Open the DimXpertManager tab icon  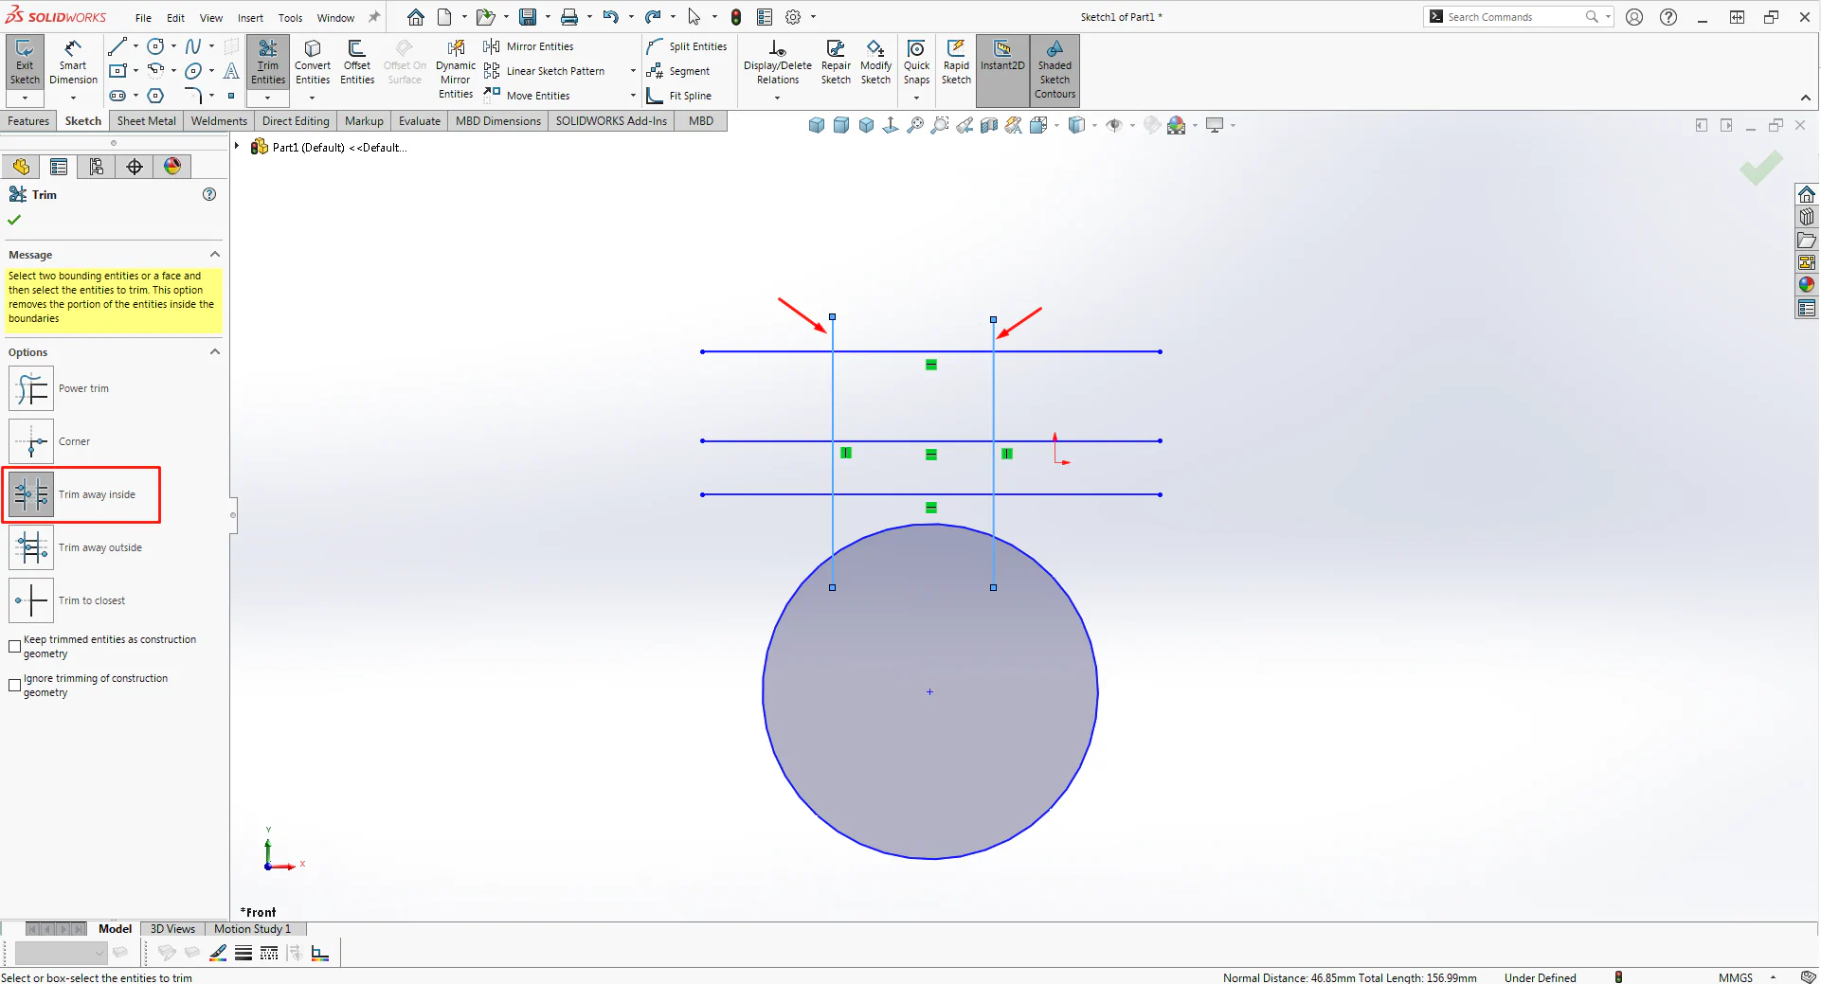tap(135, 167)
